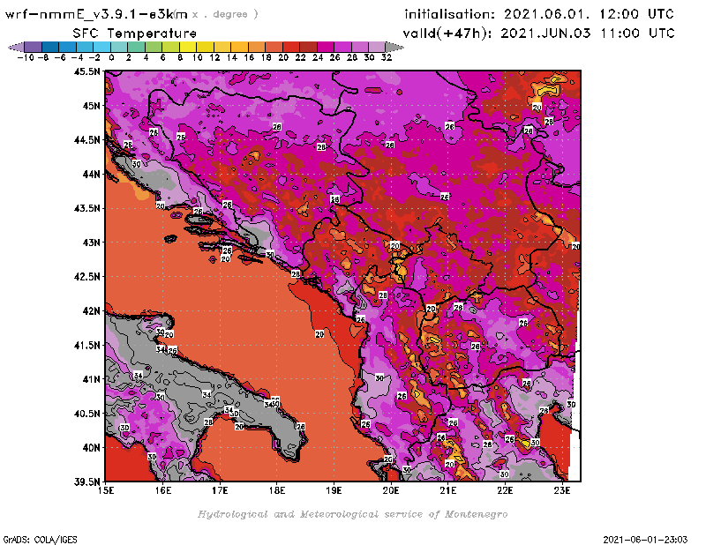Viewport: 706px width, 545px height.
Task: Click the 'SFC Temperature' title
Action: [135, 34]
